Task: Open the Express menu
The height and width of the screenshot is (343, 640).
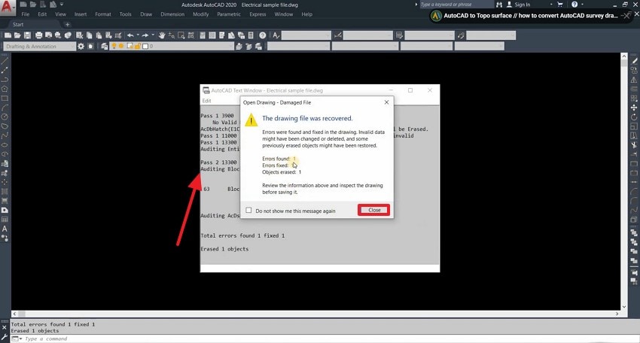Action: tap(258, 14)
